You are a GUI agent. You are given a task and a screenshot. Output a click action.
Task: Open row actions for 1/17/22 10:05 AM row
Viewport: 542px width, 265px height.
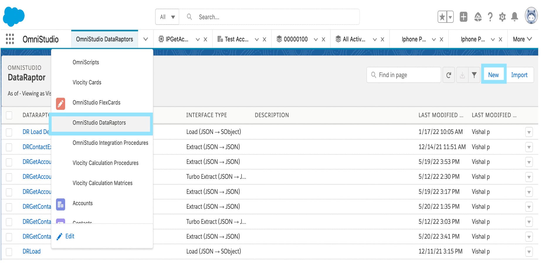[529, 132]
